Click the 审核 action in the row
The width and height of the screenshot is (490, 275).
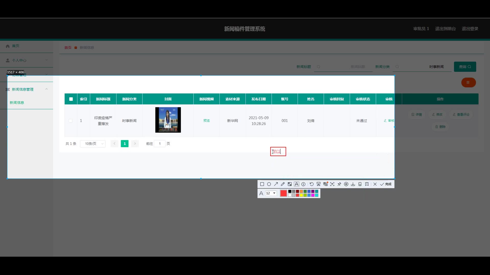pyautogui.click(x=389, y=121)
